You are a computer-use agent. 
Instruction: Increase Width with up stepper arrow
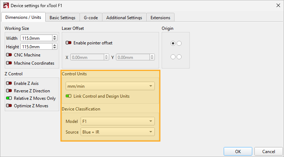(x=55, y=37)
